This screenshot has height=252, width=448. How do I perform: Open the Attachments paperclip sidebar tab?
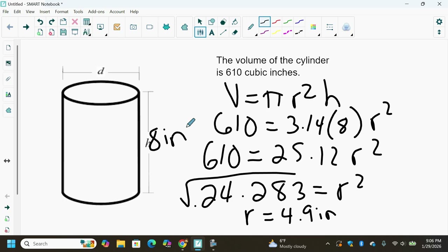[x=8, y=79]
